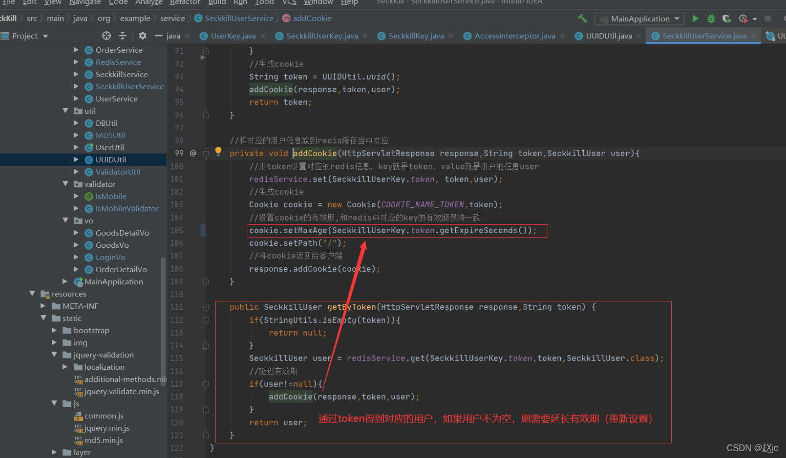Click the profiler run icon
Image resolution: width=786 pixels, height=458 pixels.
tap(743, 19)
